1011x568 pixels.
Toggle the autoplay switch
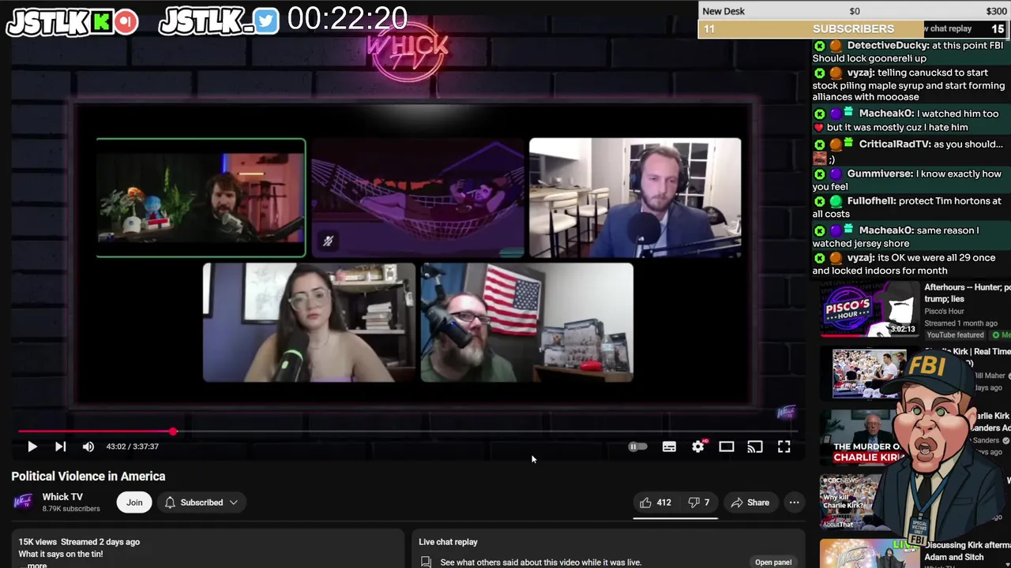click(637, 447)
